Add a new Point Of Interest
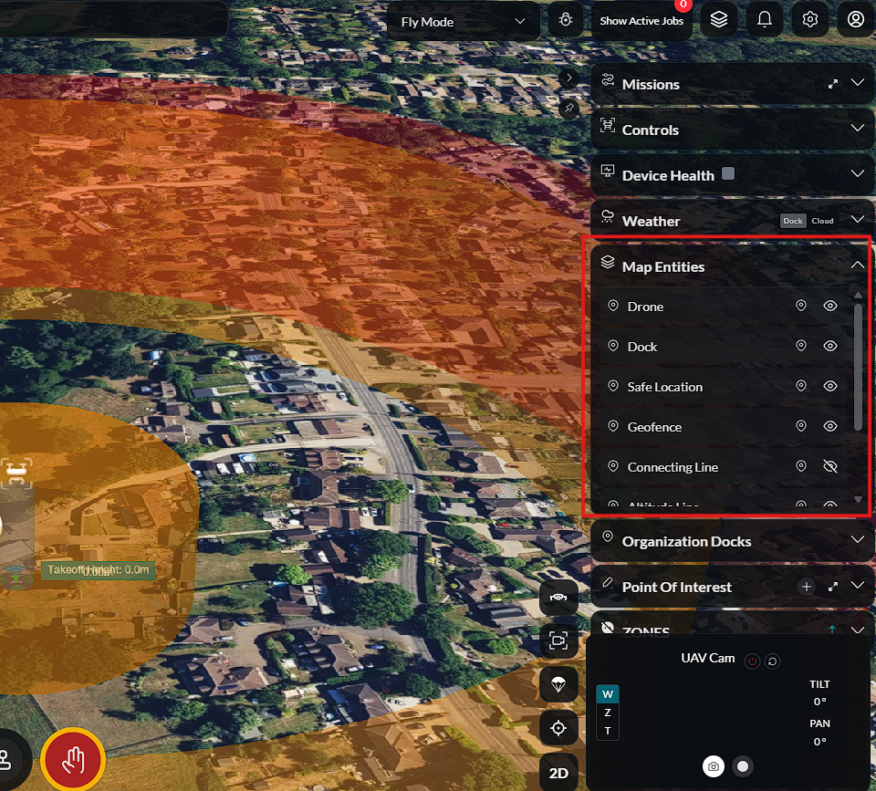The image size is (876, 791). (x=806, y=587)
